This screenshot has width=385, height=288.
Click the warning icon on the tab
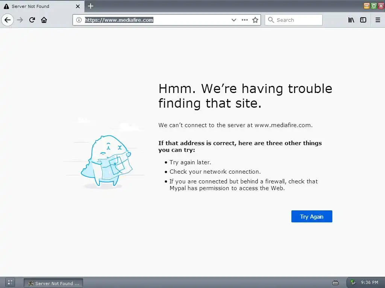click(6, 6)
